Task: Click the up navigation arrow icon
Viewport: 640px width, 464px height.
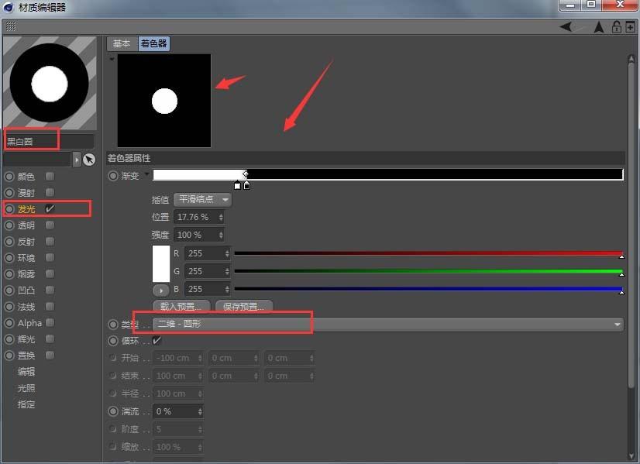Action: [x=599, y=26]
